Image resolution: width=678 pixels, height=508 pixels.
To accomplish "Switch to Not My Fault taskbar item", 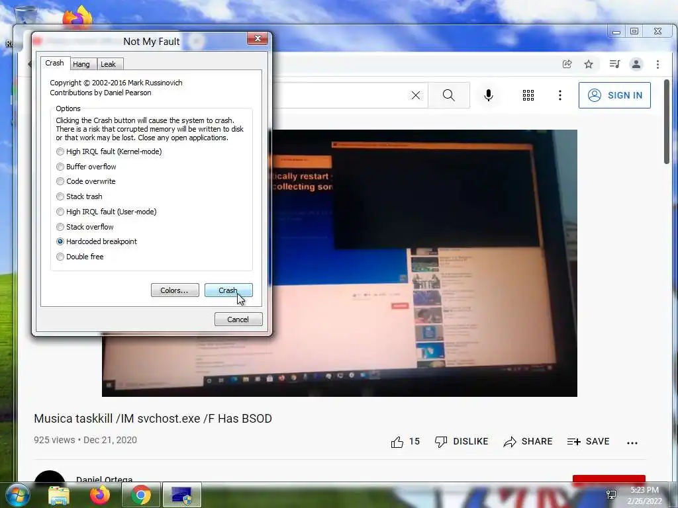I will pos(182,495).
